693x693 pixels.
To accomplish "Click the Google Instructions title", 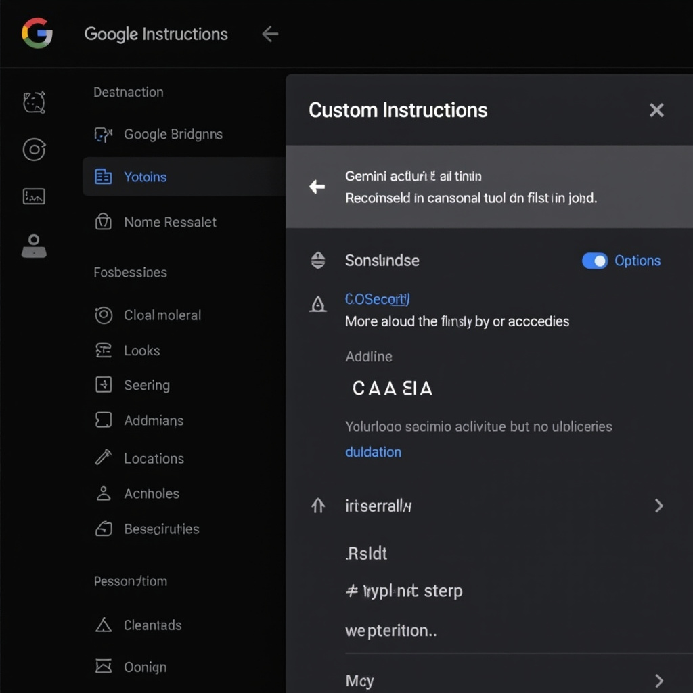I will (156, 34).
